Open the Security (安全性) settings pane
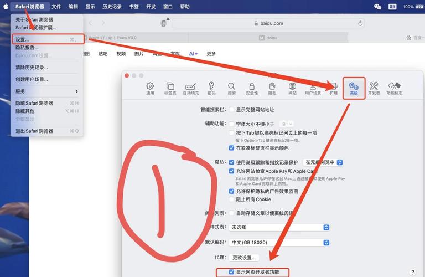This screenshot has height=277, width=425. tap(252, 89)
